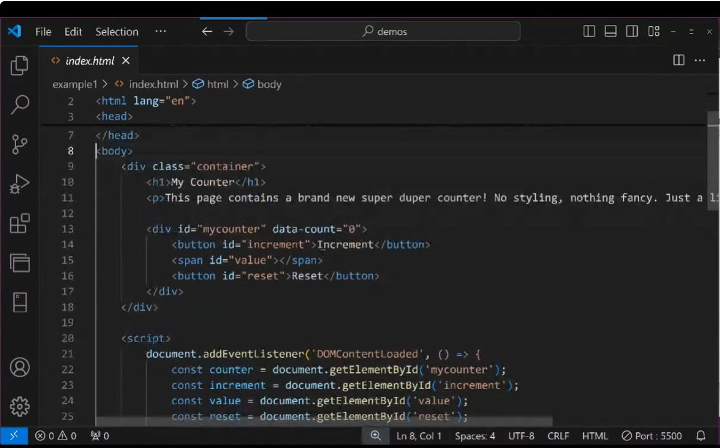Open the overflow menu ellipsis after Selection
The height and width of the screenshot is (448, 720).
tap(160, 32)
